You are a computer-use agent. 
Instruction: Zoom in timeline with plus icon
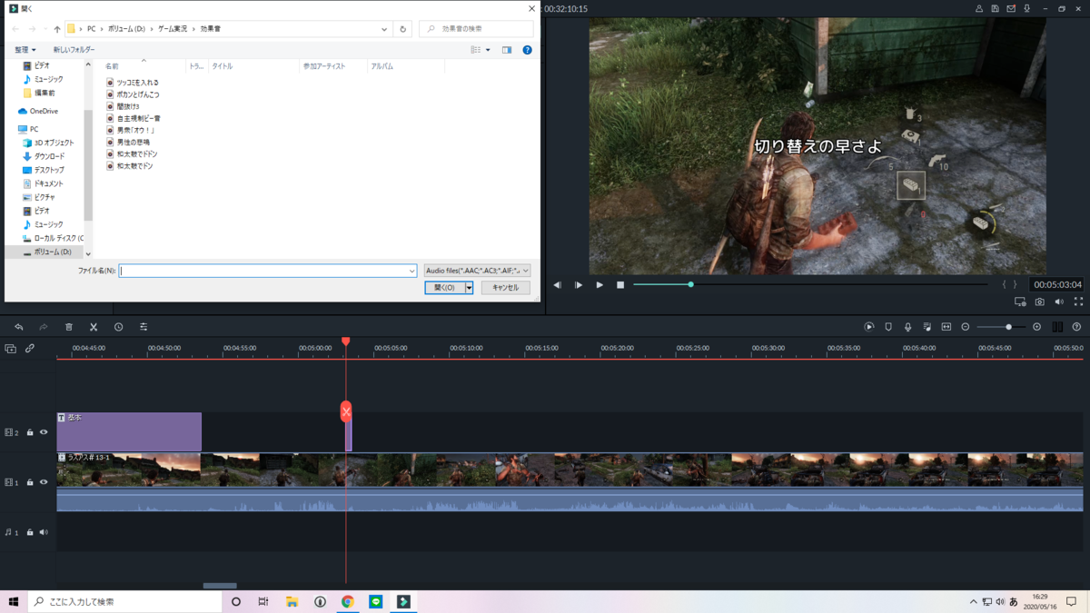point(1037,327)
